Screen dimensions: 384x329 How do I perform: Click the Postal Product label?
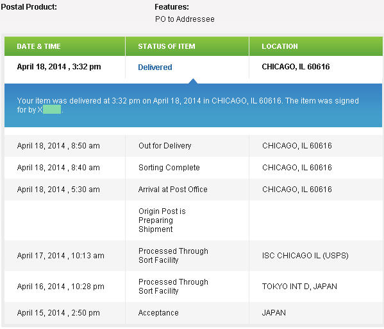[x=29, y=7]
